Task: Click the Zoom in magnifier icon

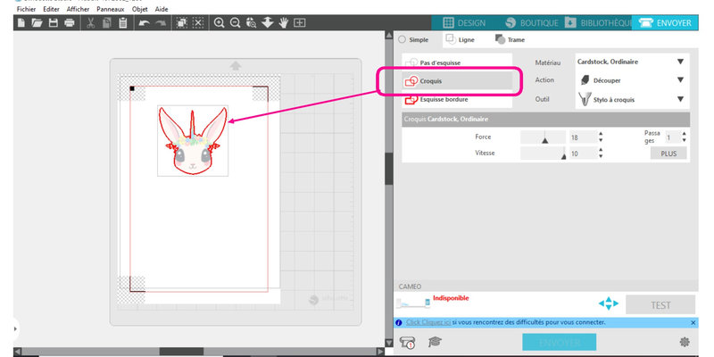Action: (x=219, y=22)
